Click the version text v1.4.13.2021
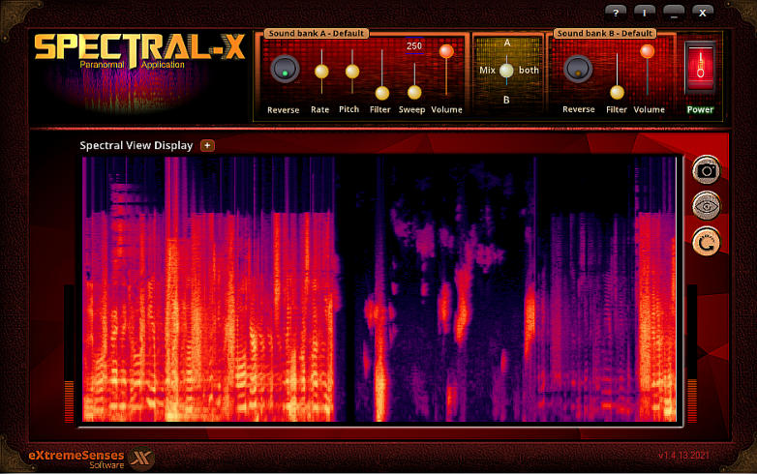 click(683, 456)
